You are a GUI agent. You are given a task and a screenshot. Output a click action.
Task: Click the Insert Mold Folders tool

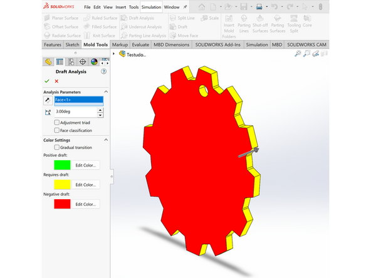coord(229,26)
